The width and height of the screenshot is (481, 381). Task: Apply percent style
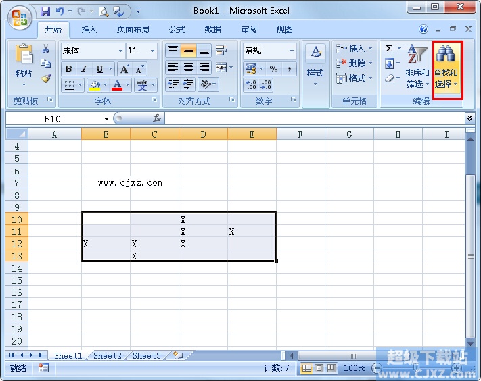tap(273, 69)
